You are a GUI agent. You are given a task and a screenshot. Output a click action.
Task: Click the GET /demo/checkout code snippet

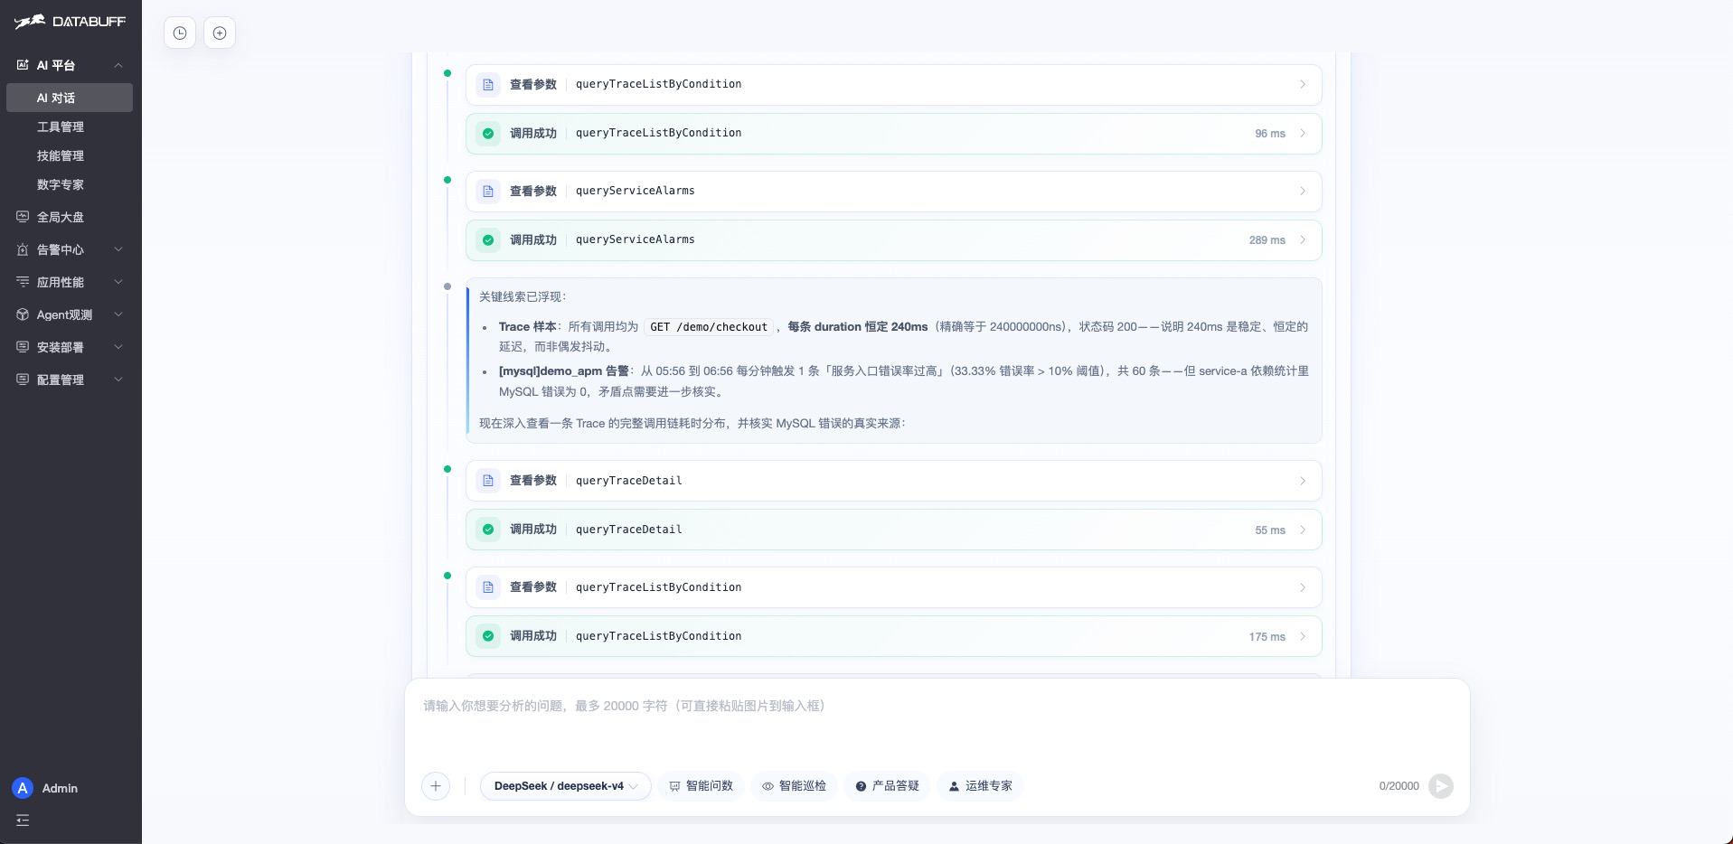coord(709,327)
